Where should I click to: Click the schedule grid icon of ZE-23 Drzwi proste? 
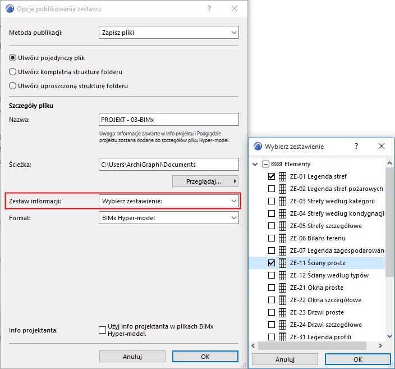[x=282, y=312]
